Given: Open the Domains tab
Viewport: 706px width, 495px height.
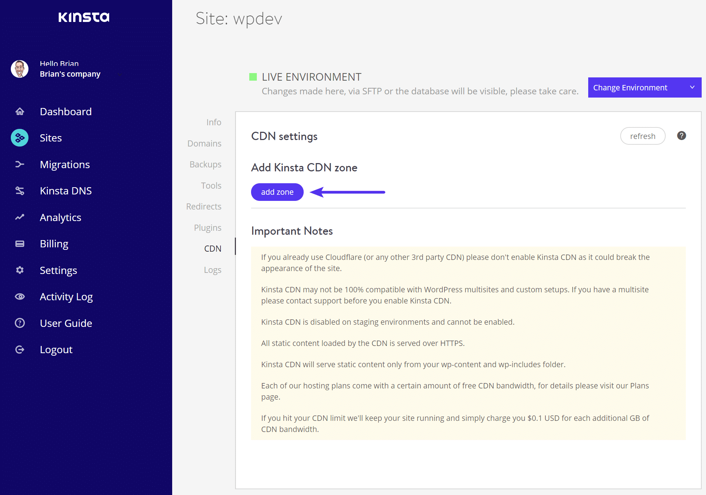Looking at the screenshot, I should tap(204, 143).
